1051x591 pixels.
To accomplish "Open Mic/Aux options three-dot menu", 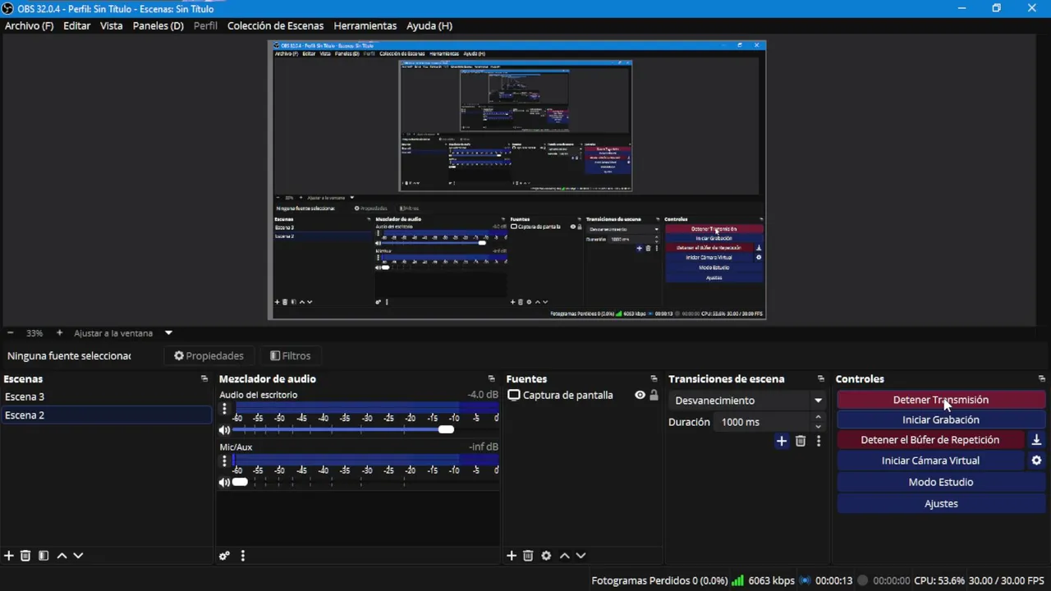I will click(224, 461).
